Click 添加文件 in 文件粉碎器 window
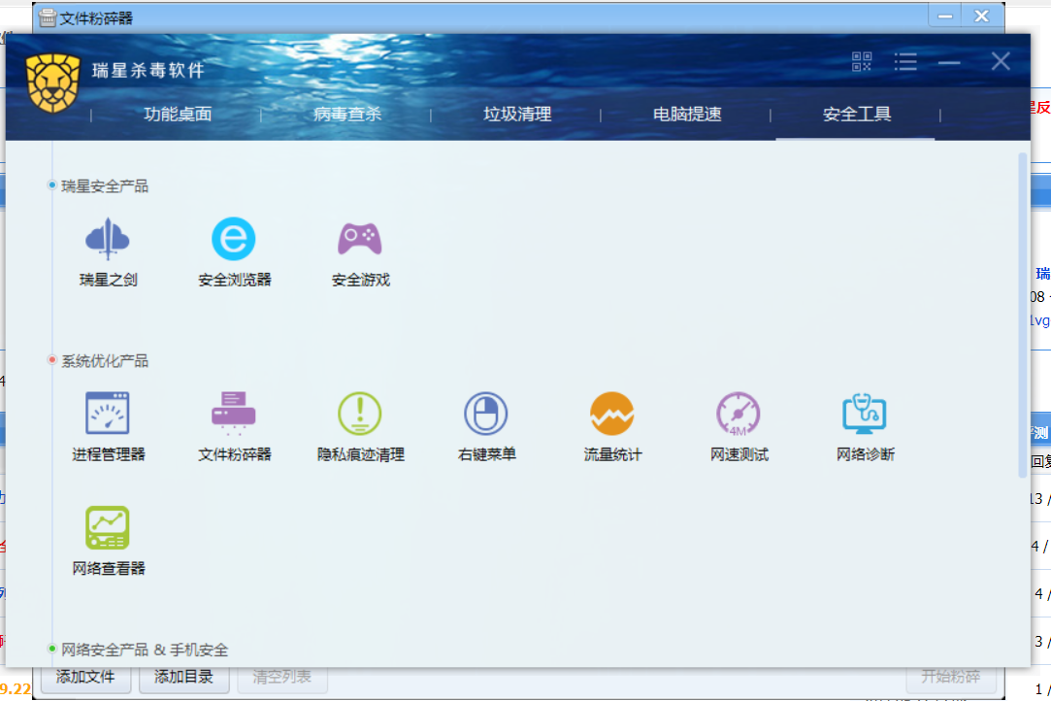The height and width of the screenshot is (701, 1051). tap(85, 679)
